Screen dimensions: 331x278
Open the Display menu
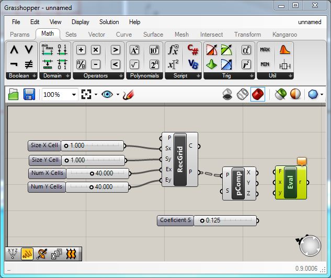81,22
